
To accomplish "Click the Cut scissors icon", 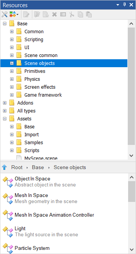I will click(x=72, y=14).
